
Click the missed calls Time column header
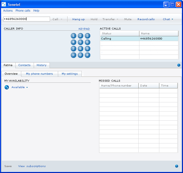pos(168,86)
